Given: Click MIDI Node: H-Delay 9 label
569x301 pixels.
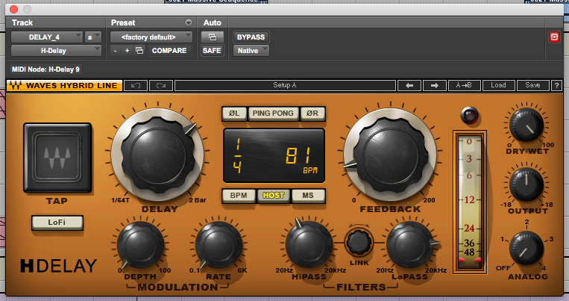Looking at the screenshot, I should coord(45,69).
